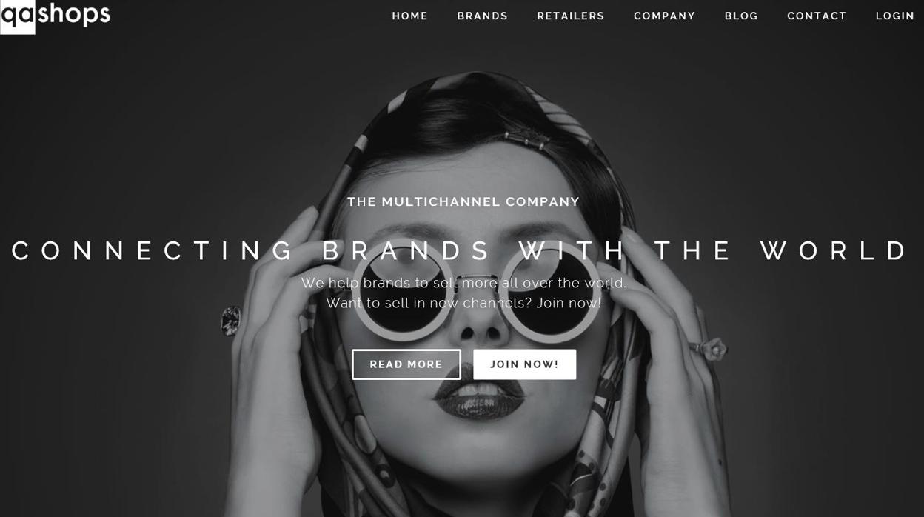Visit the BLOG link
The width and height of the screenshot is (924, 517).
741,16
